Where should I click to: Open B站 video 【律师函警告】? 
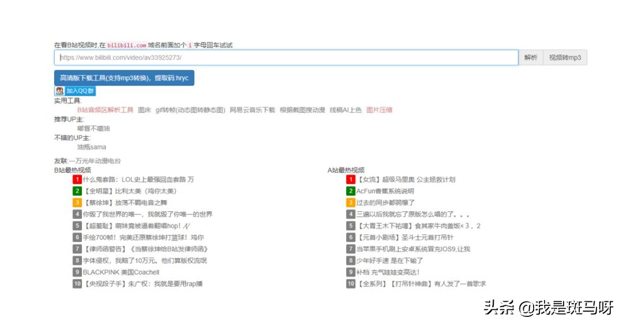pos(145,249)
